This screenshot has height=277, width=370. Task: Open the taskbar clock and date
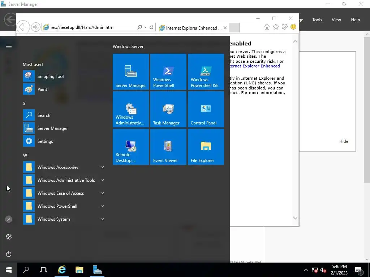tap(339, 270)
